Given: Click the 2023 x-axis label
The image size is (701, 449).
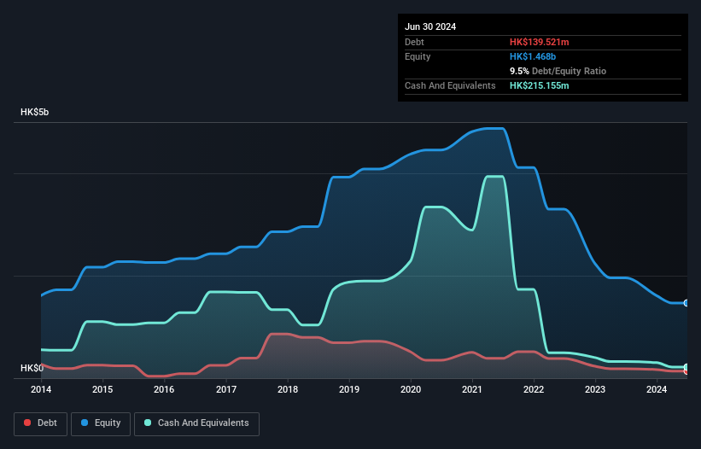Looking at the screenshot, I should (x=595, y=389).
